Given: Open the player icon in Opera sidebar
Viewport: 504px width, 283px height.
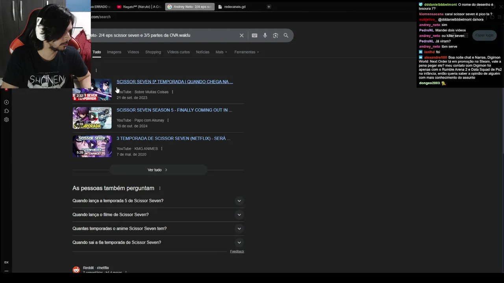Looking at the screenshot, I should 6,102.
